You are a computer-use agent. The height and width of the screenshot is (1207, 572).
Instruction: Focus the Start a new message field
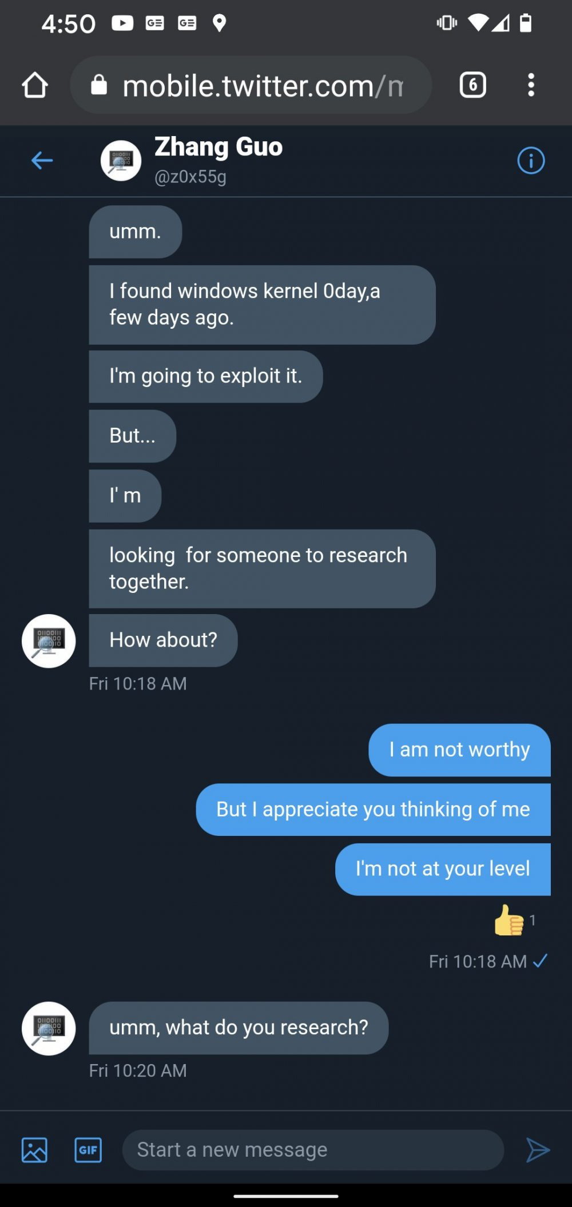pyautogui.click(x=312, y=1149)
